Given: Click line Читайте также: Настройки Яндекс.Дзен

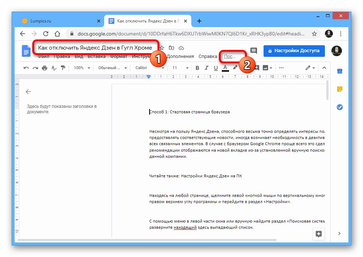Looking at the screenshot, I should click(196, 176).
